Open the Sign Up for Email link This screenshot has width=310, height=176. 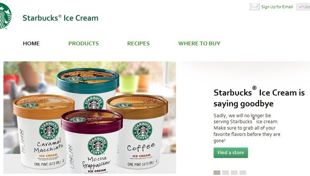click(277, 7)
